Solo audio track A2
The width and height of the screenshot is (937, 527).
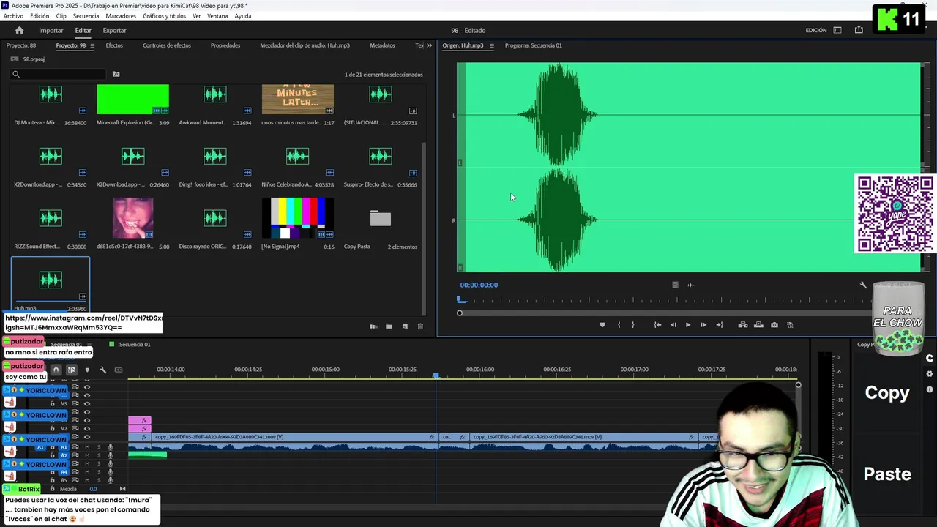click(99, 455)
